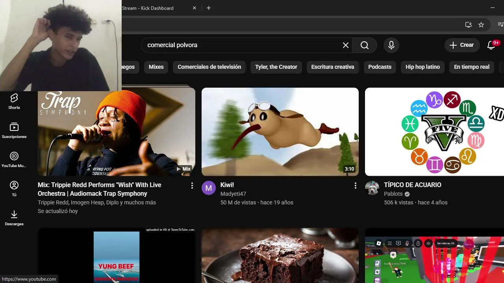Click 'Se actualizó hoy' text

coord(58,211)
